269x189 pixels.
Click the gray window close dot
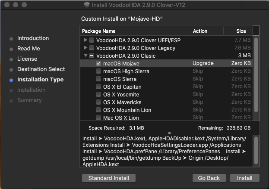pos(7,5)
